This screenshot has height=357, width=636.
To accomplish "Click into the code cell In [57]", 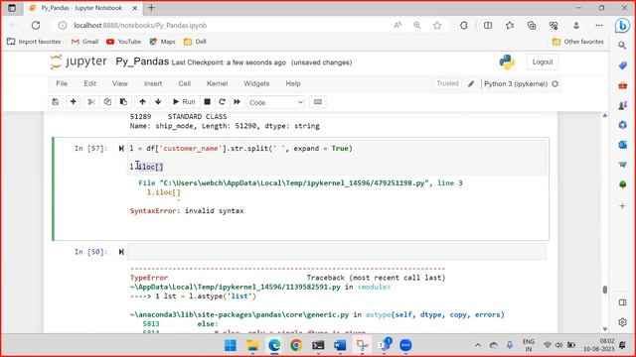I will [337, 158].
